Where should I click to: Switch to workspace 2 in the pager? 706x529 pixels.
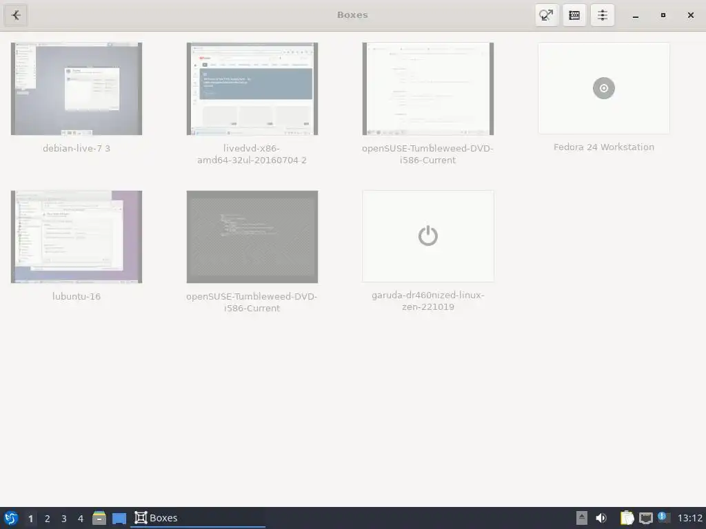click(48, 518)
